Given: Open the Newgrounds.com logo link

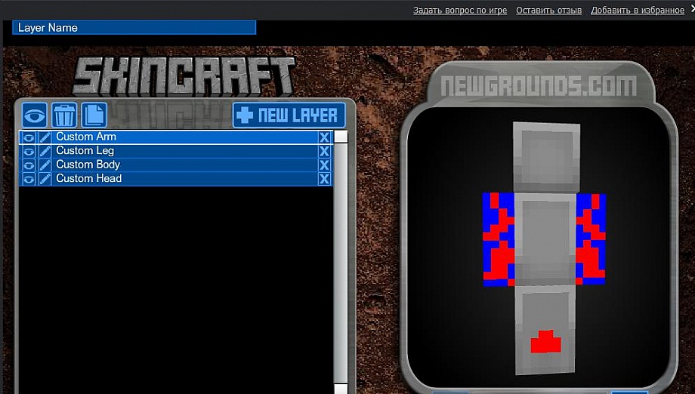Looking at the screenshot, I should (x=539, y=86).
